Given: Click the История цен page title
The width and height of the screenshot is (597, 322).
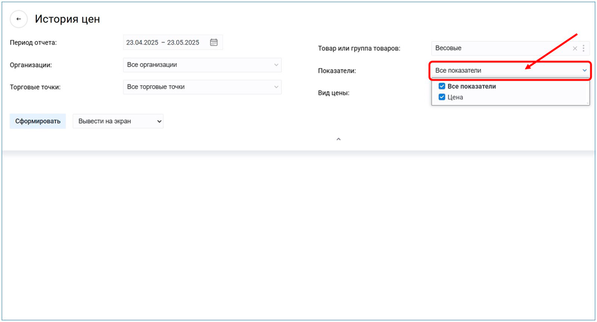Looking at the screenshot, I should coord(67,19).
